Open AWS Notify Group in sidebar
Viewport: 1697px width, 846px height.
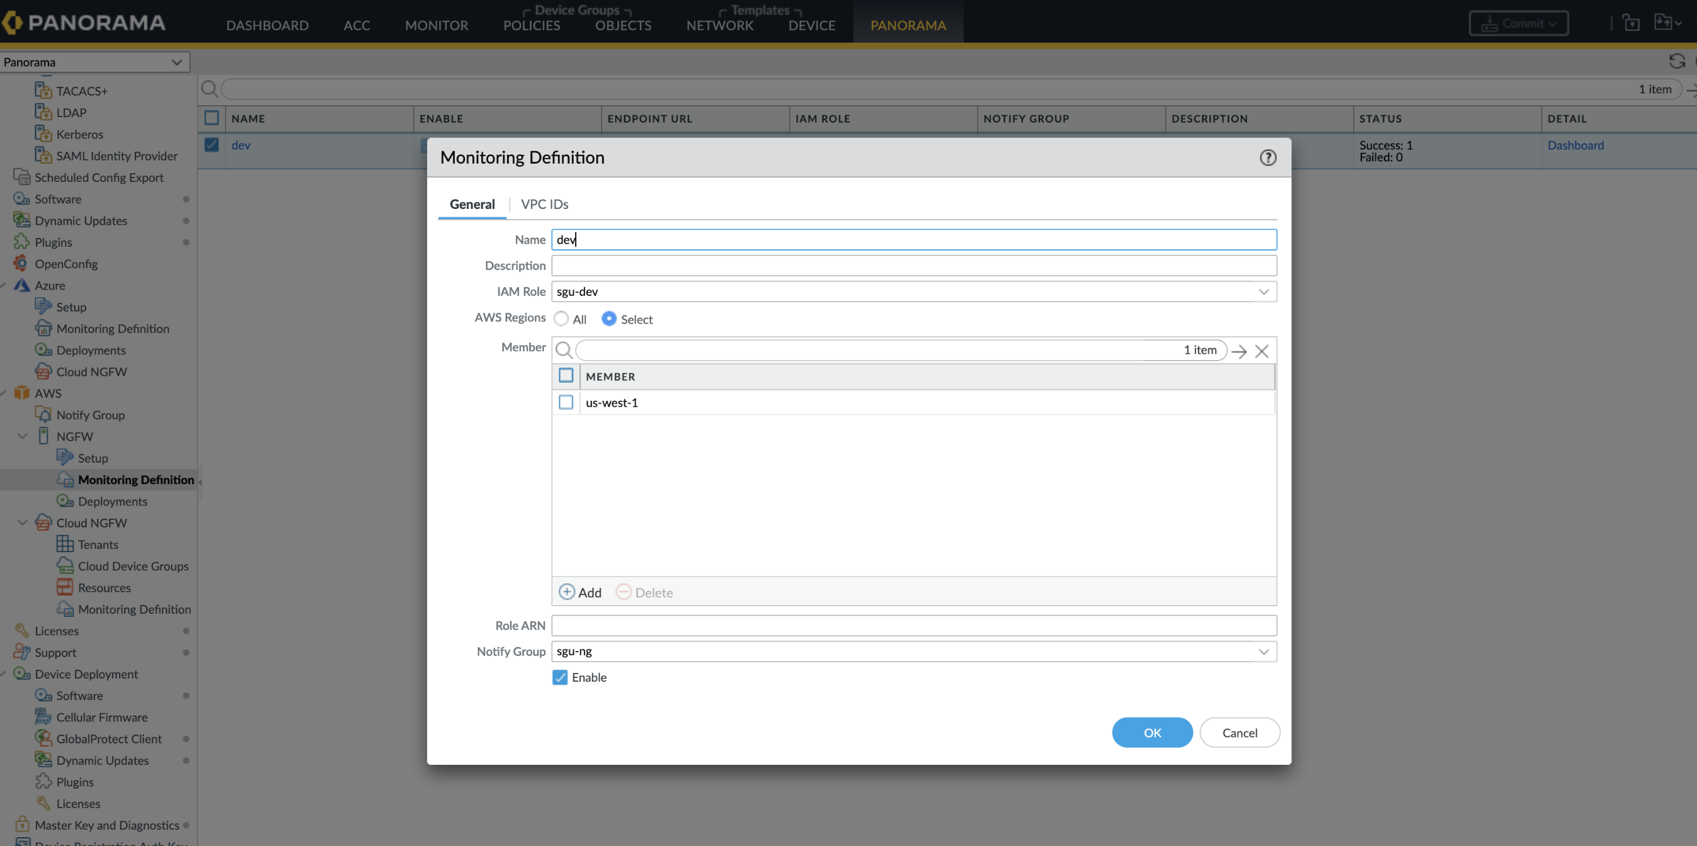[90, 415]
